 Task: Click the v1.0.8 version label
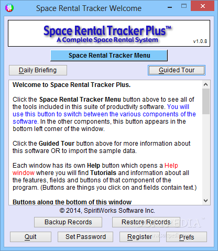[x=200, y=41]
